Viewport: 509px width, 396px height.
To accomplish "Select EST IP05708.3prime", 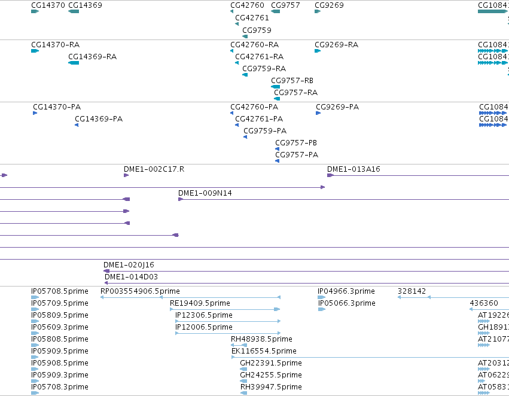I will [35, 393].
